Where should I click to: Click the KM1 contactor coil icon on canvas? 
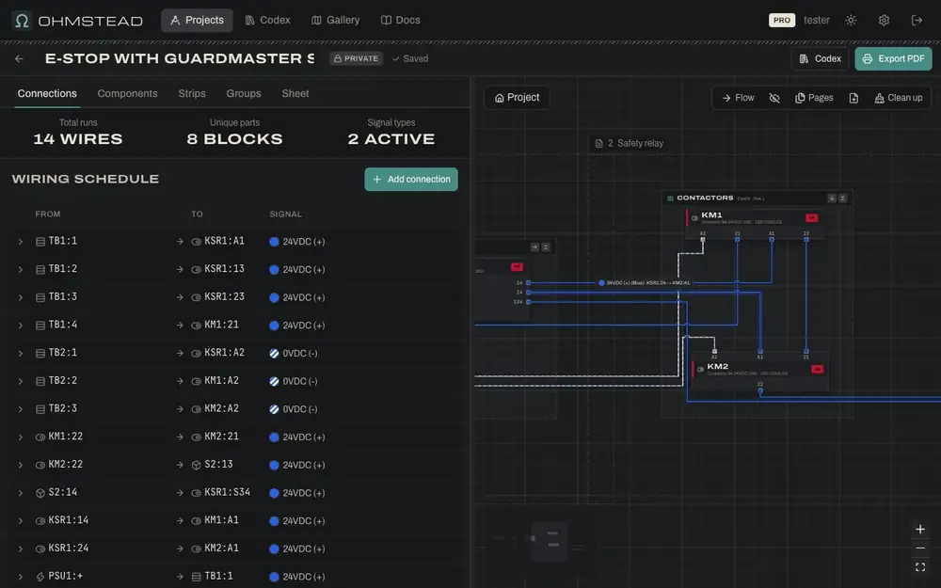tap(694, 218)
